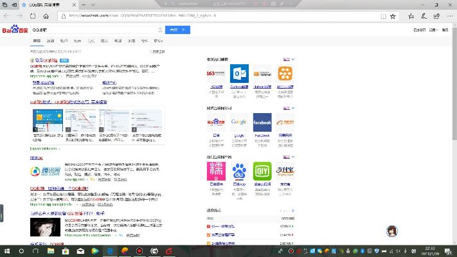Open the first hot search entry
The height and width of the screenshot is (257, 457).
[222, 226]
